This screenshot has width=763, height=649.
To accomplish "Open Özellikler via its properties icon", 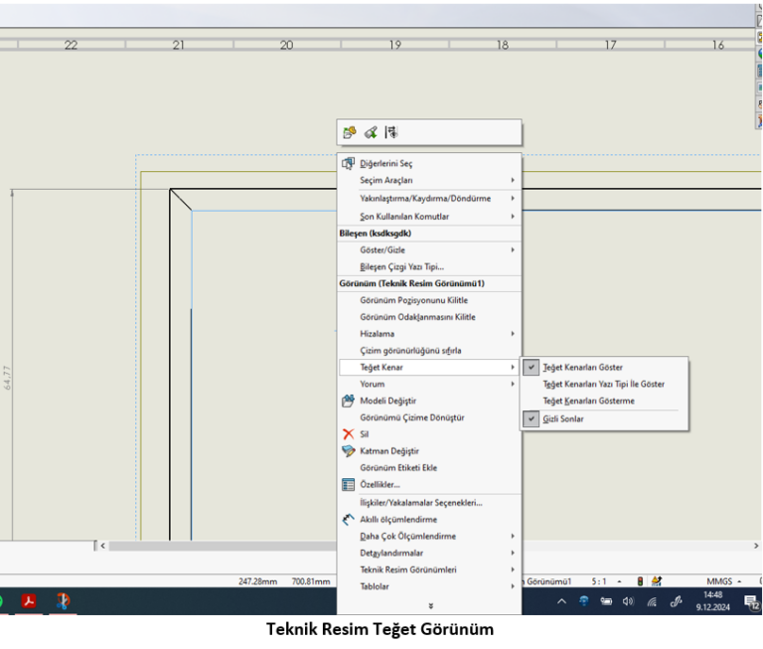I will click(348, 485).
